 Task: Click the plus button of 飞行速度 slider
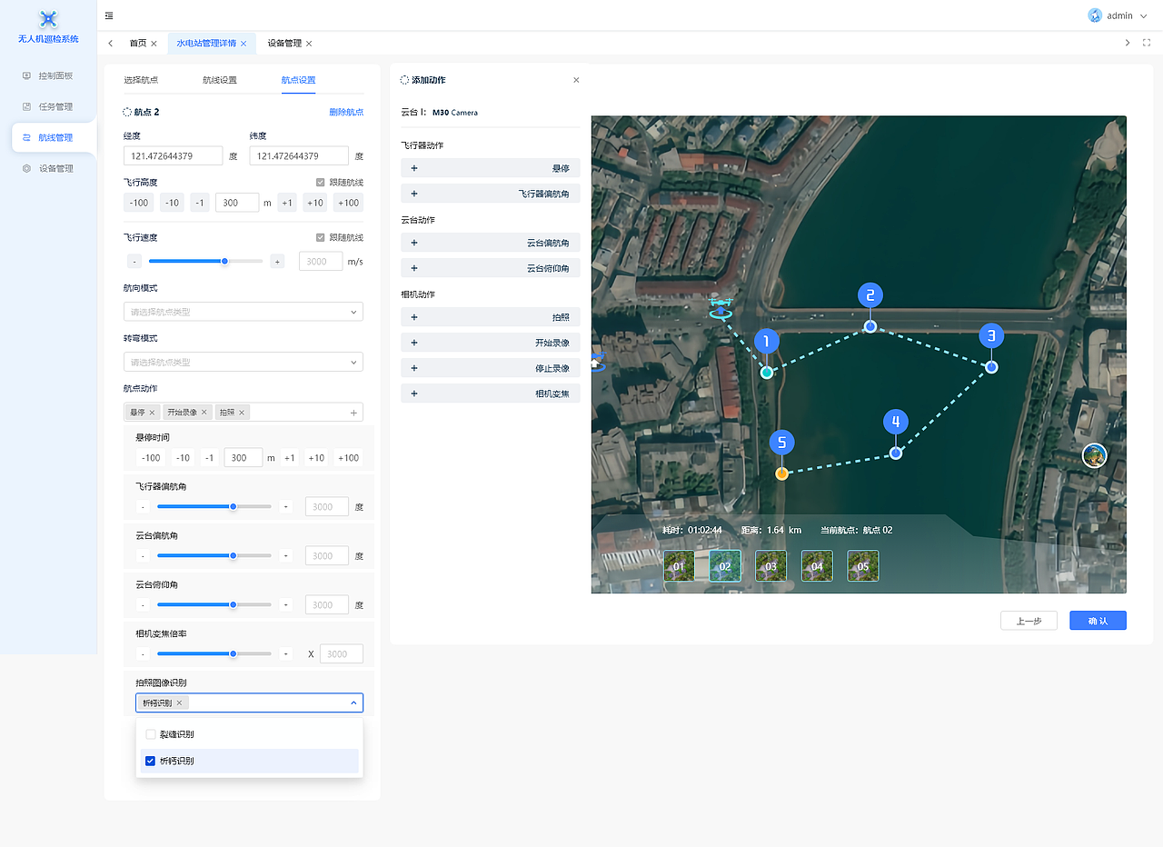point(277,262)
